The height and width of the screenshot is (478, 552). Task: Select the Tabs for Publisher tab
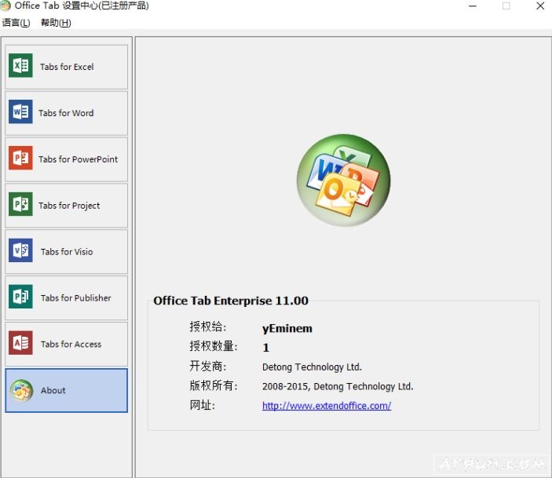click(67, 297)
